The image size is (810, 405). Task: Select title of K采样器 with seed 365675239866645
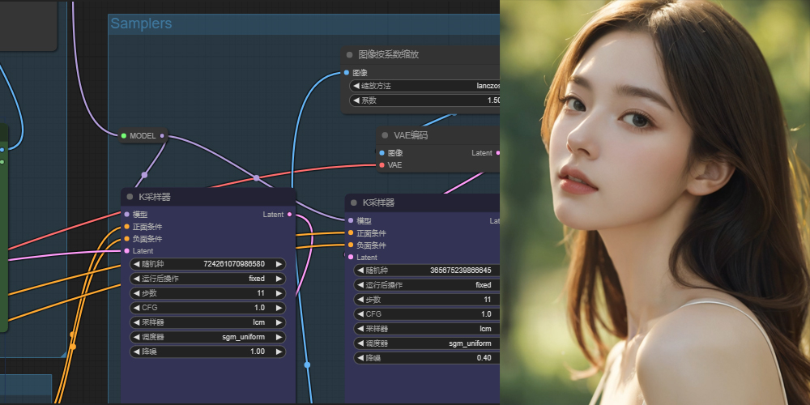click(378, 203)
